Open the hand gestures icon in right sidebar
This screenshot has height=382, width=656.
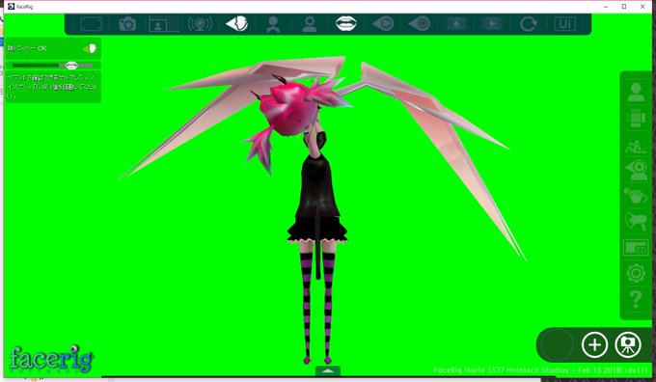[636, 196]
